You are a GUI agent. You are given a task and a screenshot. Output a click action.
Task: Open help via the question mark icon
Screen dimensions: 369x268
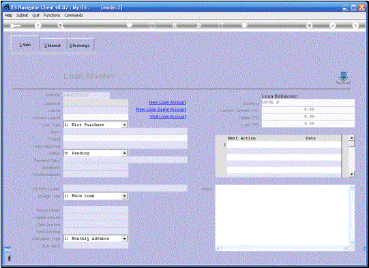pyautogui.click(x=38, y=25)
